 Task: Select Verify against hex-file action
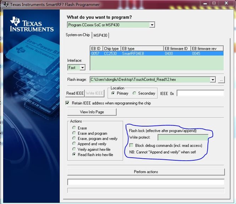pos(74,149)
